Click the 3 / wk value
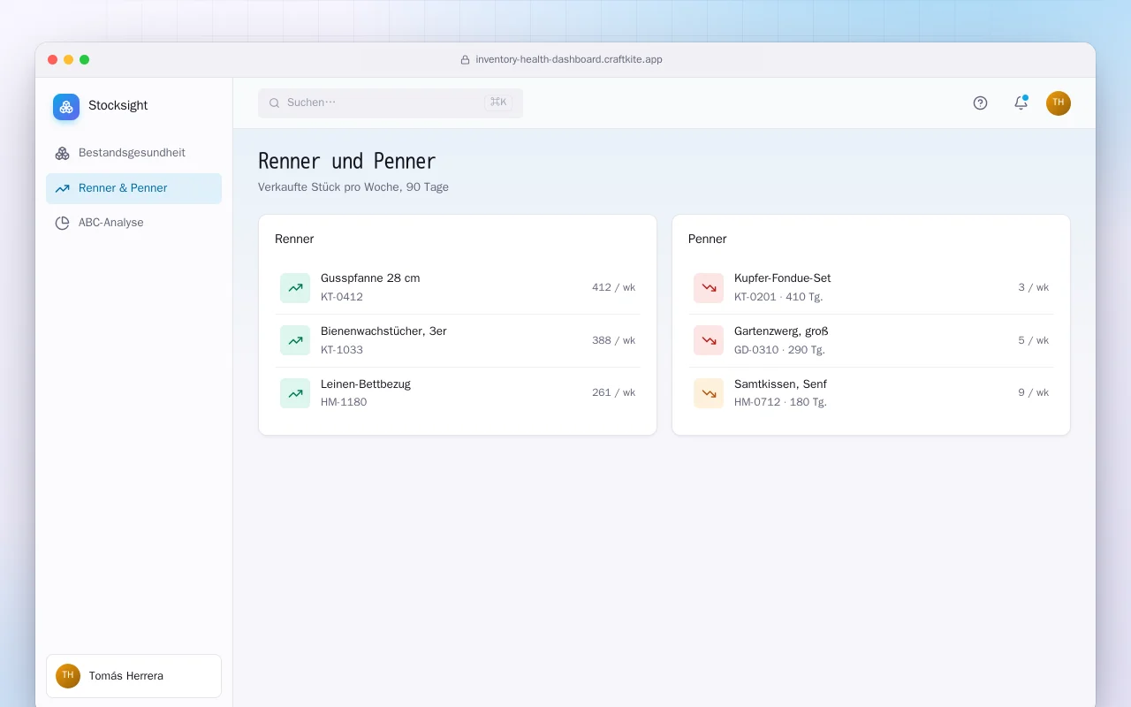The height and width of the screenshot is (707, 1131). coord(1034,287)
